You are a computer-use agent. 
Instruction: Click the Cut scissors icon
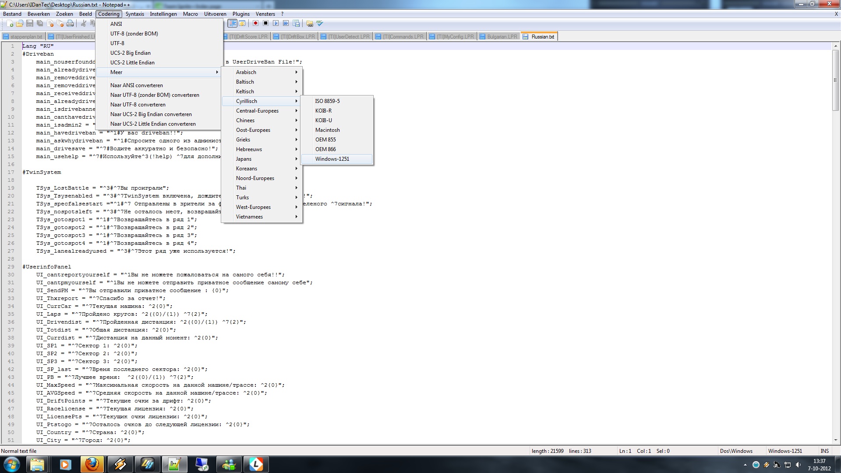(84, 24)
